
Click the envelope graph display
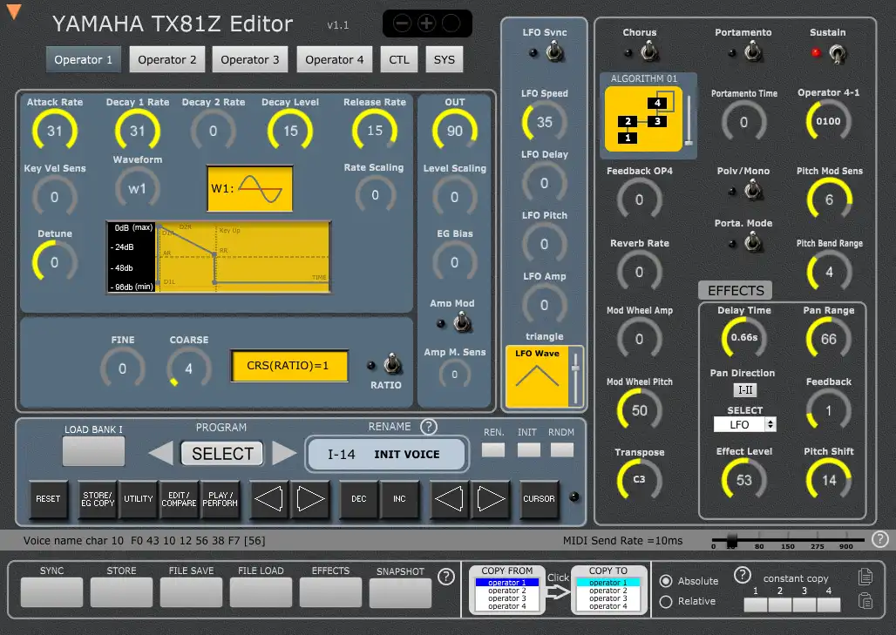click(218, 257)
